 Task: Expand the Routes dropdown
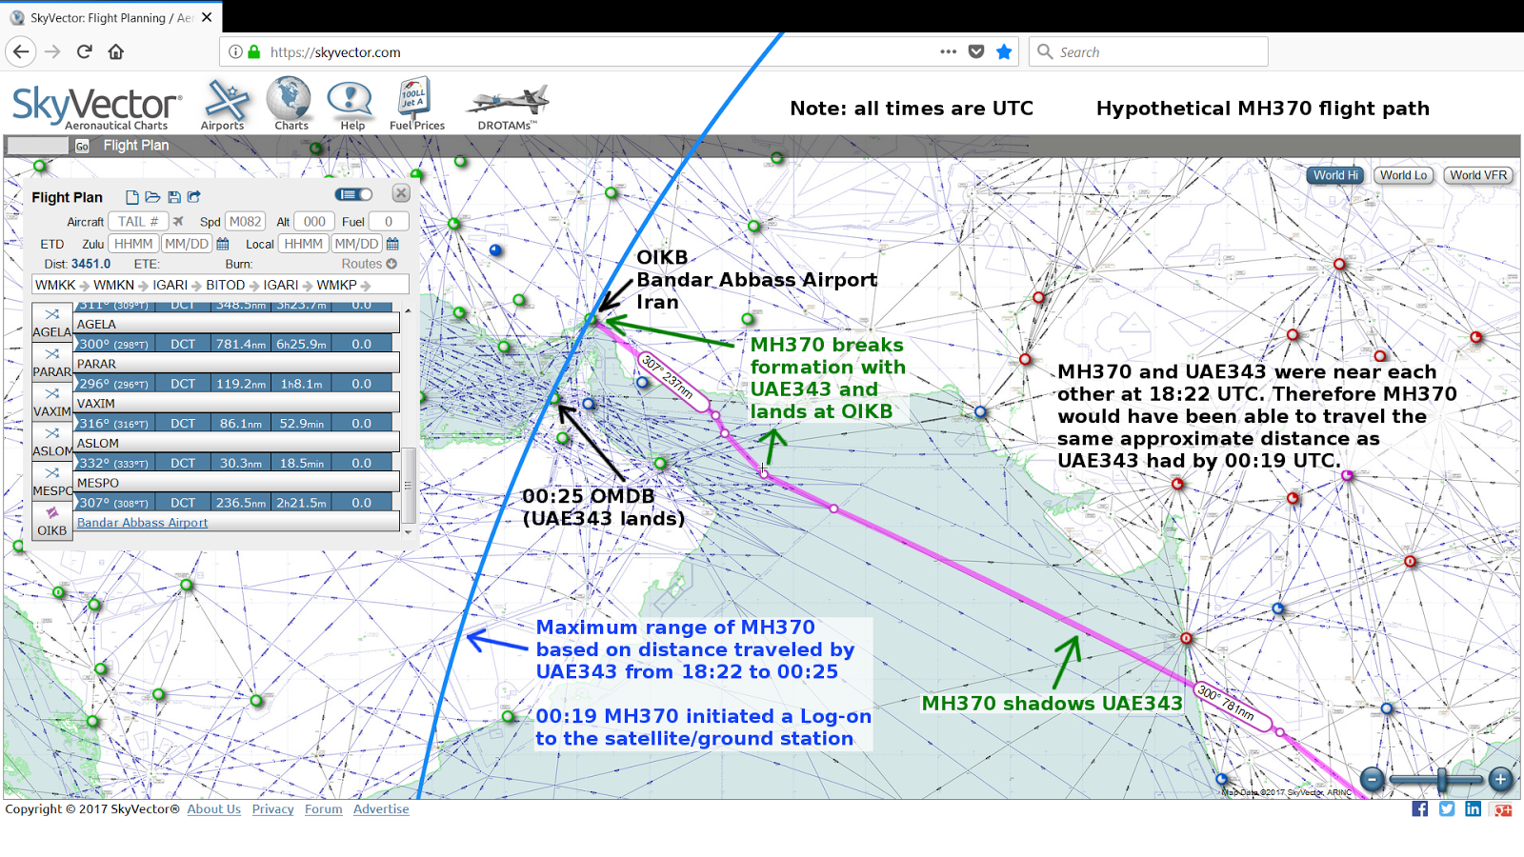pos(370,264)
